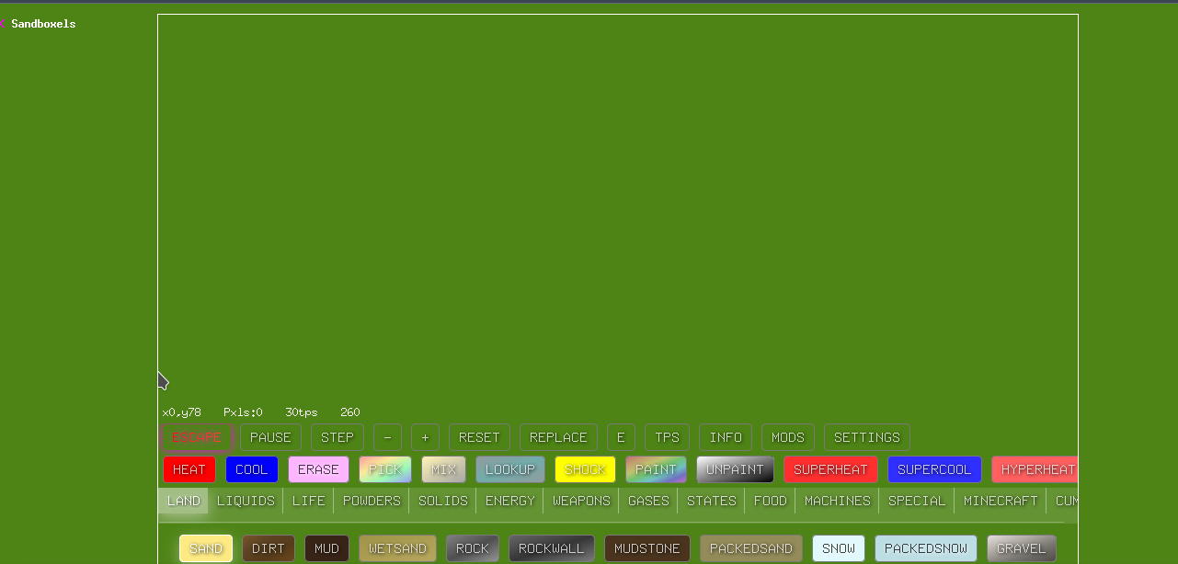This screenshot has height=564, width=1178.
Task: Click the Sandboxels page title
Action: pyautogui.click(x=43, y=24)
